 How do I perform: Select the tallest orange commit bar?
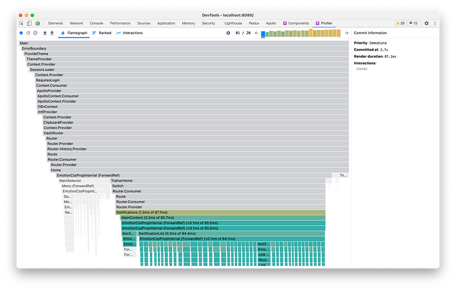pyautogui.click(x=312, y=33)
